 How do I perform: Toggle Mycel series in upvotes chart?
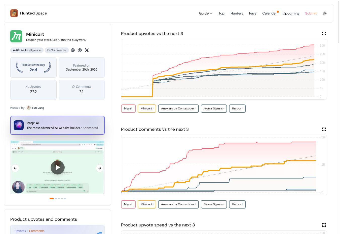[x=128, y=109]
